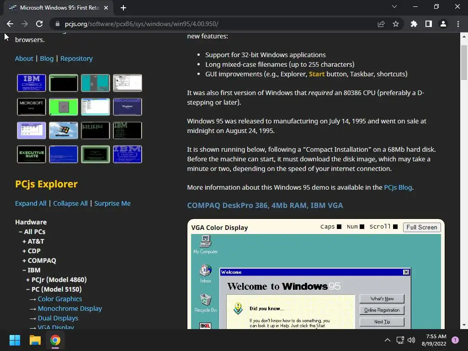This screenshot has width=468, height=351.
Task: Go back to the previous page
Action: pos(10,24)
